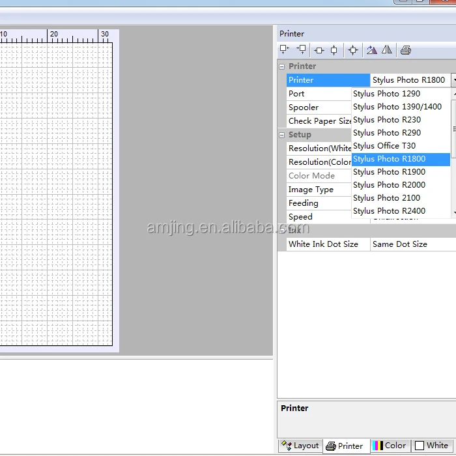Click the align top-right position icon
Image resolution: width=456 pixels, height=456 pixels.
(x=301, y=50)
